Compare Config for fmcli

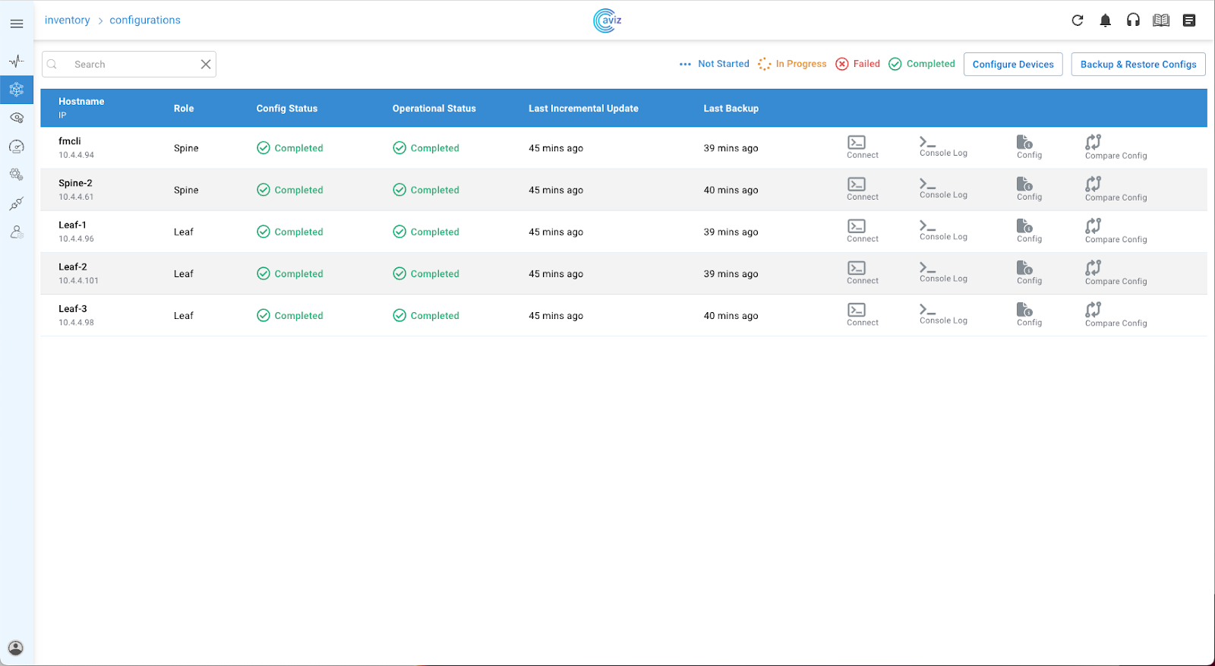[x=1116, y=147]
